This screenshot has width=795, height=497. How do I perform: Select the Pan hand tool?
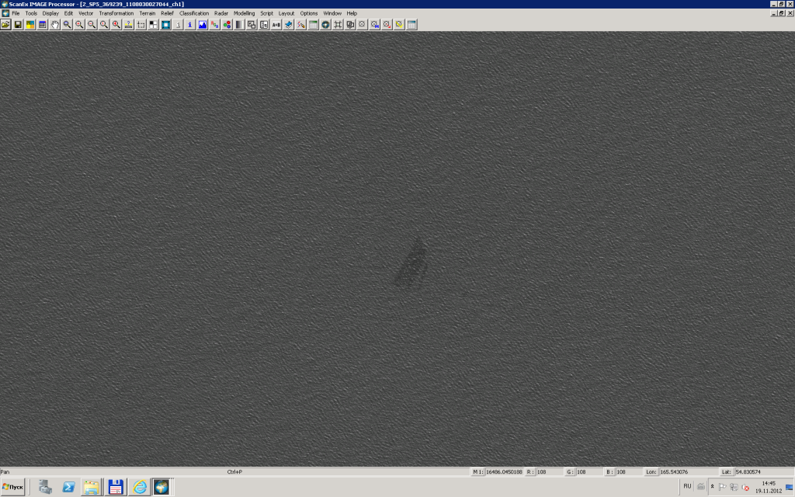55,25
